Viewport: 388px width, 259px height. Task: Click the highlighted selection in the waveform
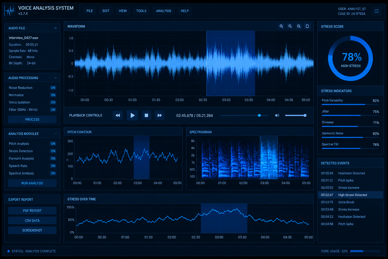point(231,63)
